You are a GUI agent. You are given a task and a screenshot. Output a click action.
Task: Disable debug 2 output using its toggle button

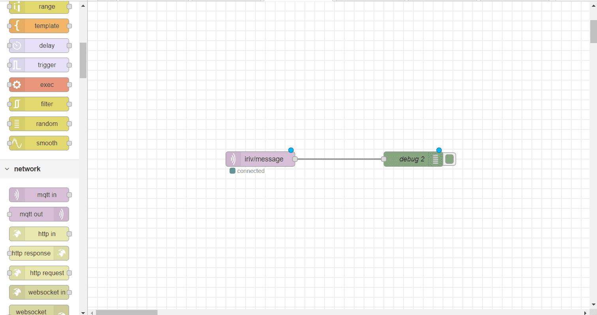pos(449,159)
